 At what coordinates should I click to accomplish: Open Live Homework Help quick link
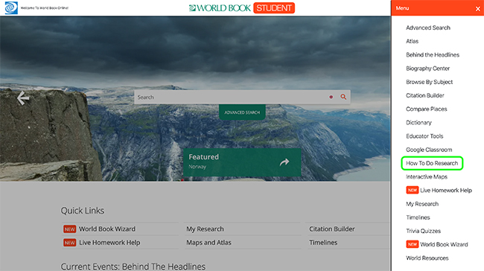point(109,243)
